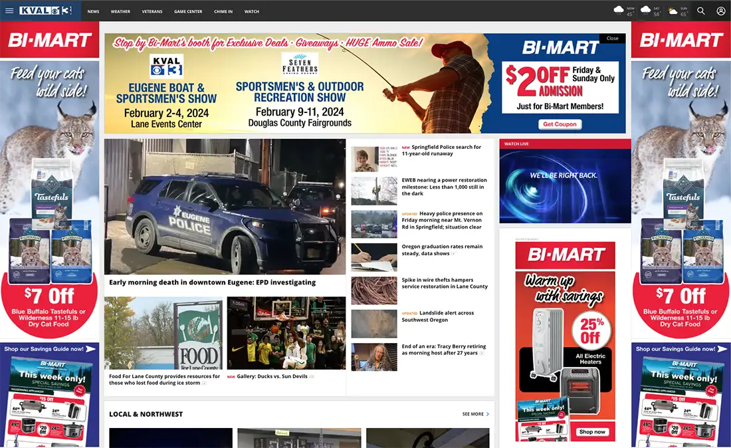The width and height of the screenshot is (731, 448).
Task: Open the Chime In menu item
Action: pyautogui.click(x=223, y=11)
